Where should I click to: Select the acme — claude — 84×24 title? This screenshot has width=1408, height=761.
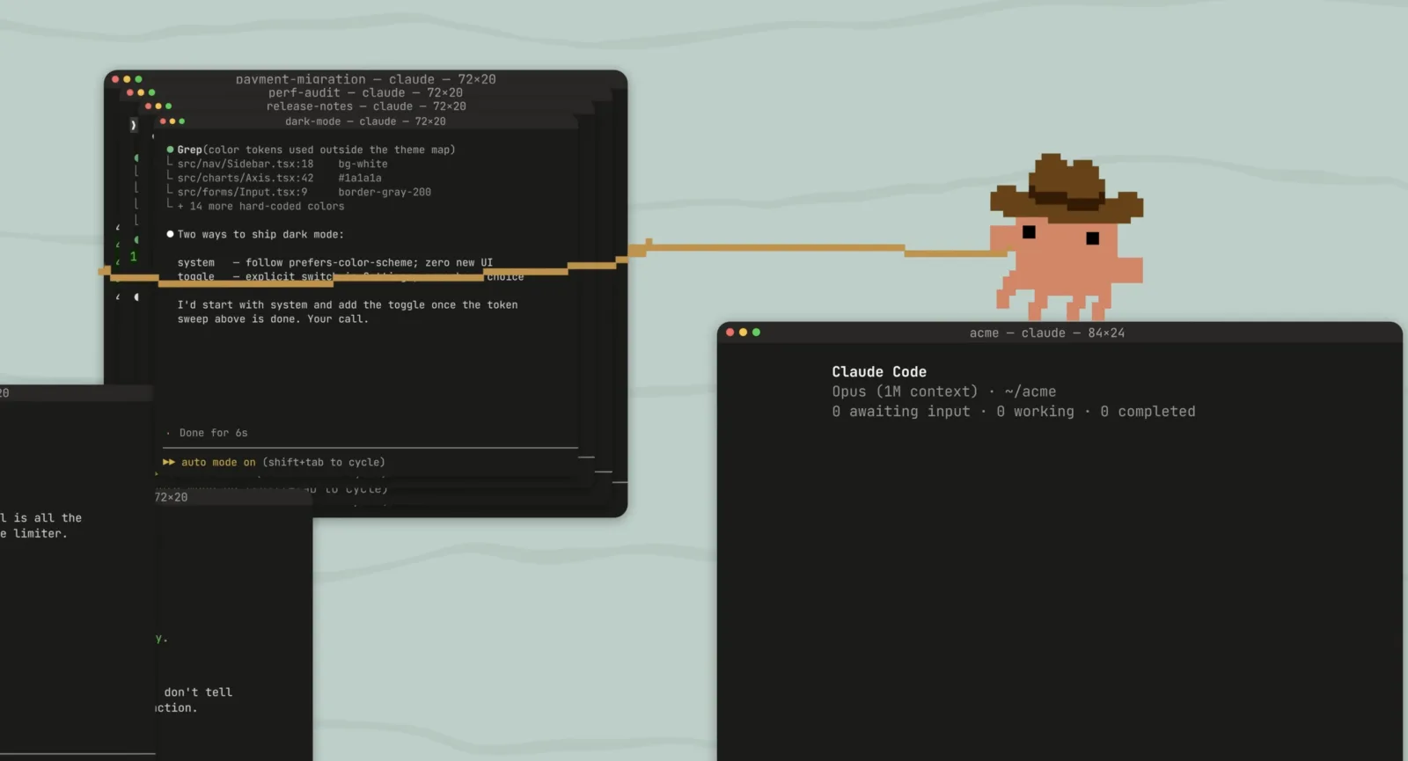point(1047,333)
